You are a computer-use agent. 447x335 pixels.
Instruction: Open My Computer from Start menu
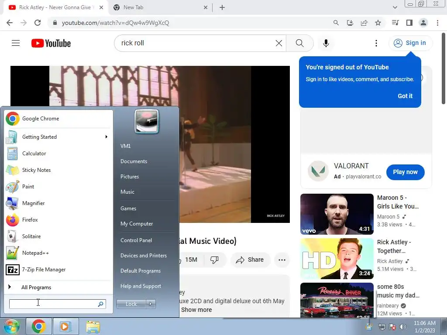pyautogui.click(x=137, y=224)
